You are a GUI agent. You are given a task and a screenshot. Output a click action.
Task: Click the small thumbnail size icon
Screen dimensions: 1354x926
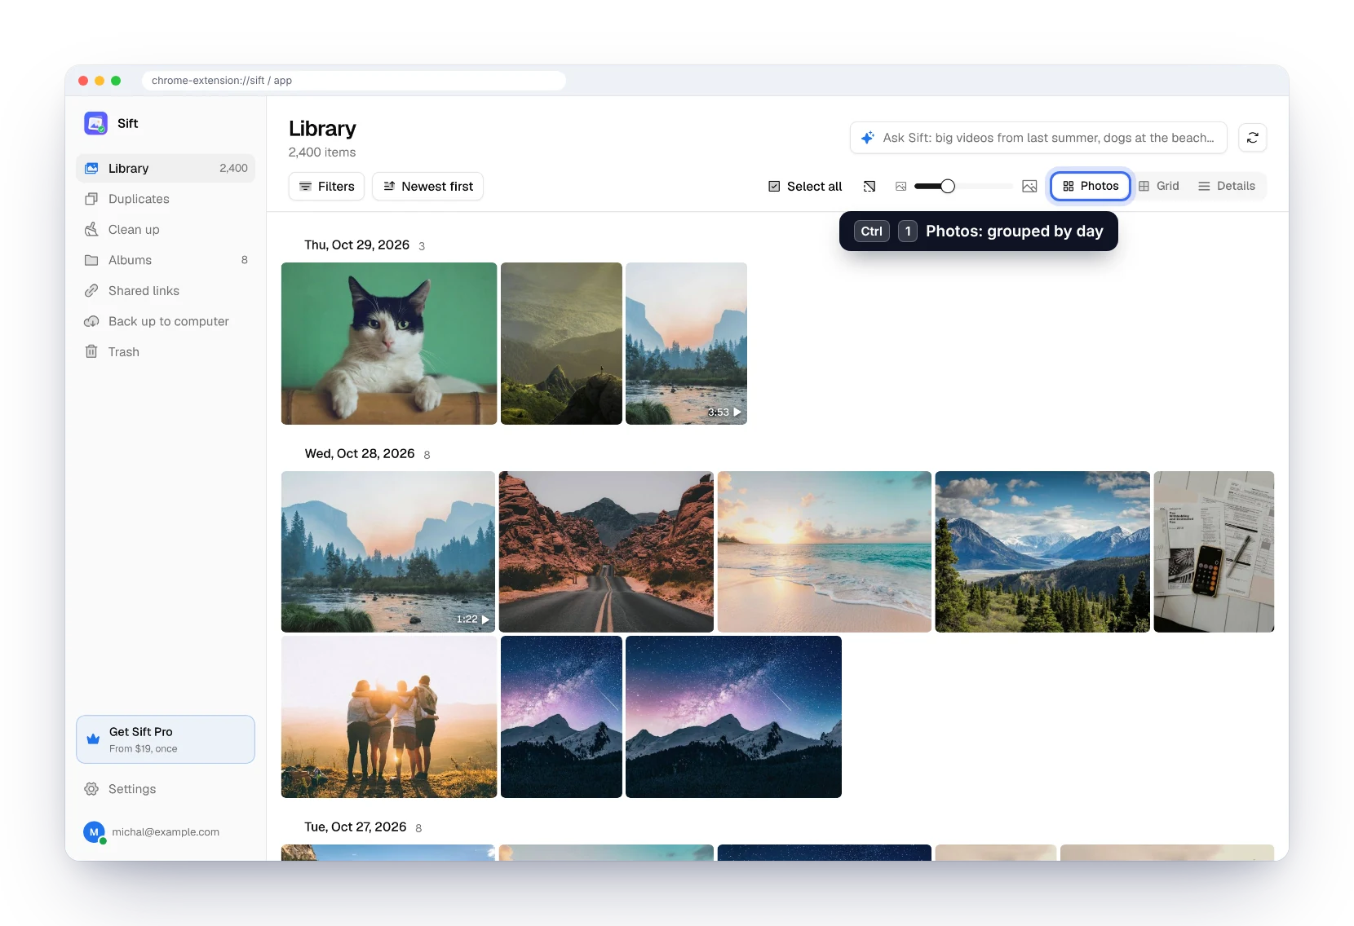(x=900, y=187)
